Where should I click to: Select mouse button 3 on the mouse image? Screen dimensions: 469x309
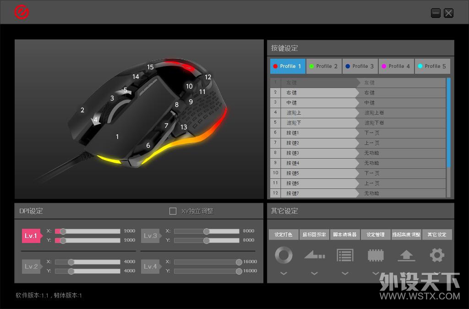[x=112, y=98]
